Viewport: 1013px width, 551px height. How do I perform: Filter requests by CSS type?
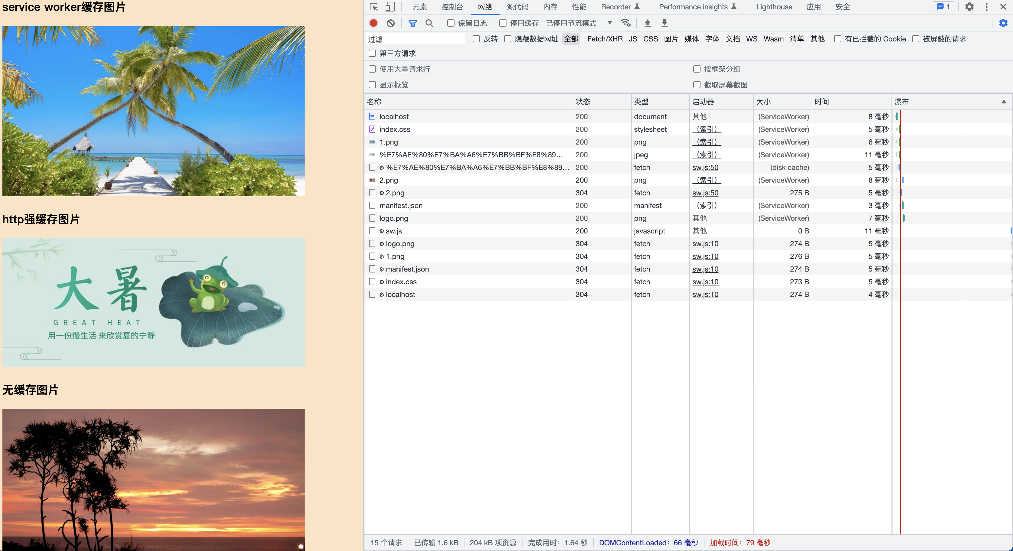650,39
